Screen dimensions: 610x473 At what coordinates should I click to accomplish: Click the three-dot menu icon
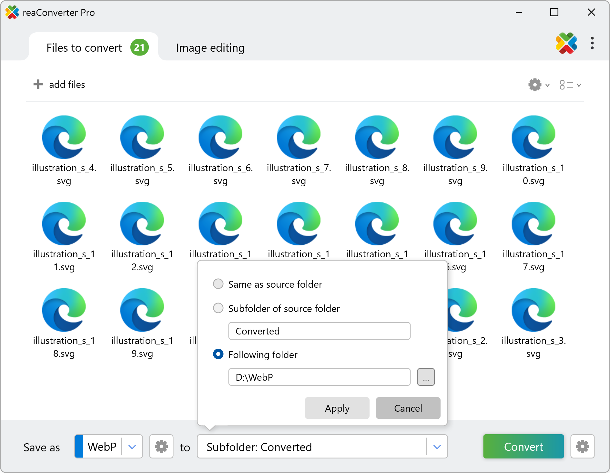pos(592,43)
